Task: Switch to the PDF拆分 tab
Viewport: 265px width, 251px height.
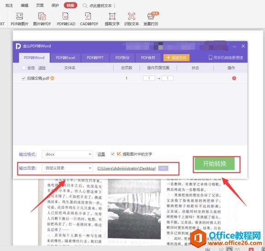Action: 122,58
